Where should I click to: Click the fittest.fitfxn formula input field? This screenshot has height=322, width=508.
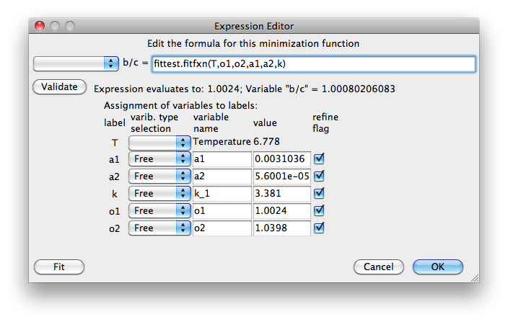(314, 63)
